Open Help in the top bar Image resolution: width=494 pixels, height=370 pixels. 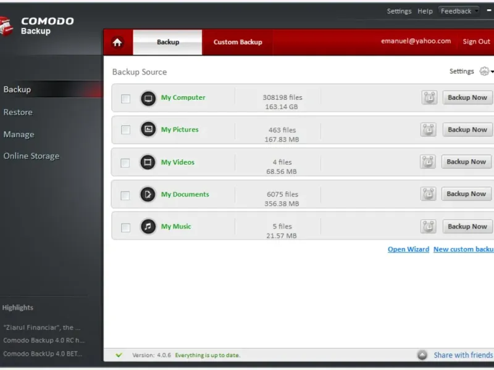425,11
